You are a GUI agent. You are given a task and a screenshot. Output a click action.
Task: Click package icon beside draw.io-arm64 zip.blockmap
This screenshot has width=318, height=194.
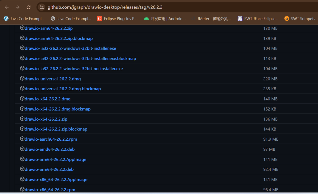(22, 38)
